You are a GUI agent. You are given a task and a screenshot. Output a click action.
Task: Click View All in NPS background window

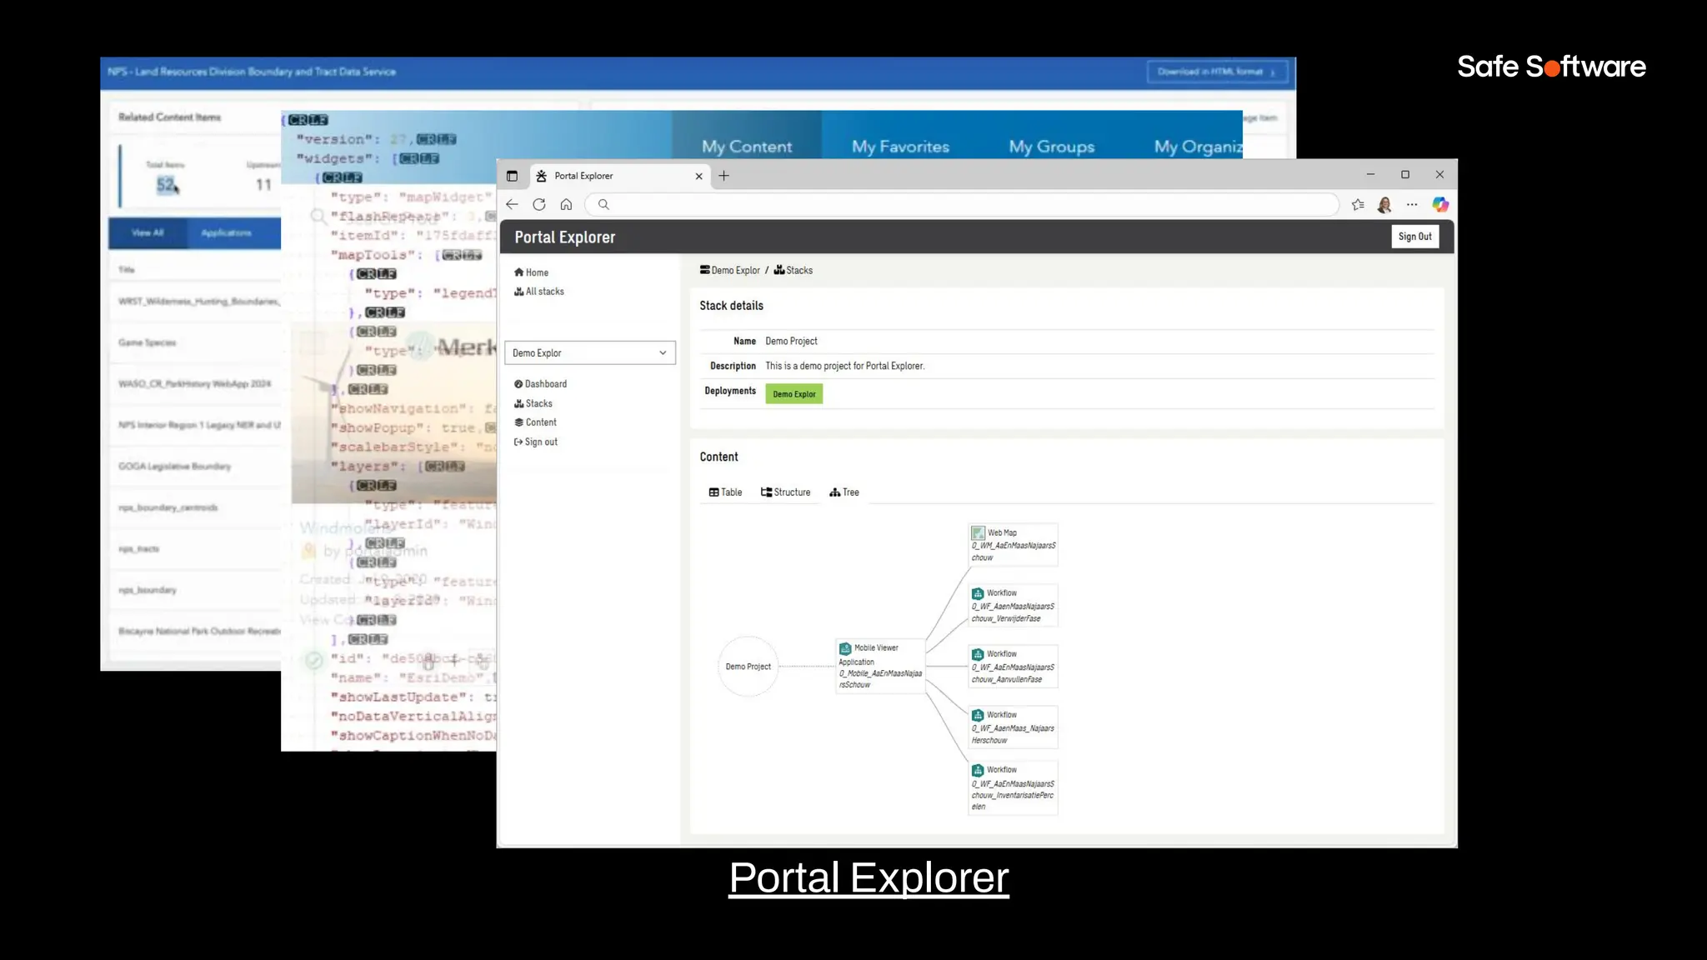coord(148,232)
